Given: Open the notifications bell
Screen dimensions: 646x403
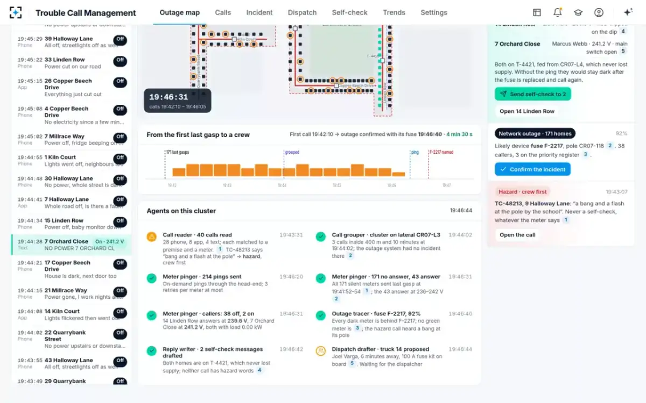Looking at the screenshot, I should [557, 12].
